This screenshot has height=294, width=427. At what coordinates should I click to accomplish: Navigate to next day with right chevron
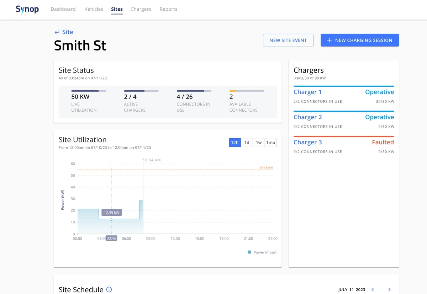click(389, 289)
